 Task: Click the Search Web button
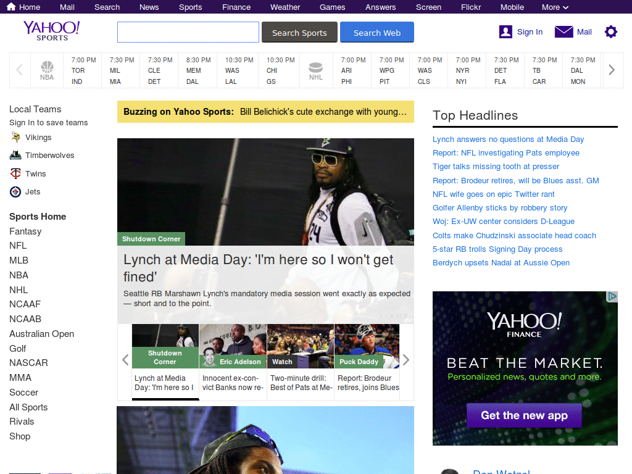[377, 32]
